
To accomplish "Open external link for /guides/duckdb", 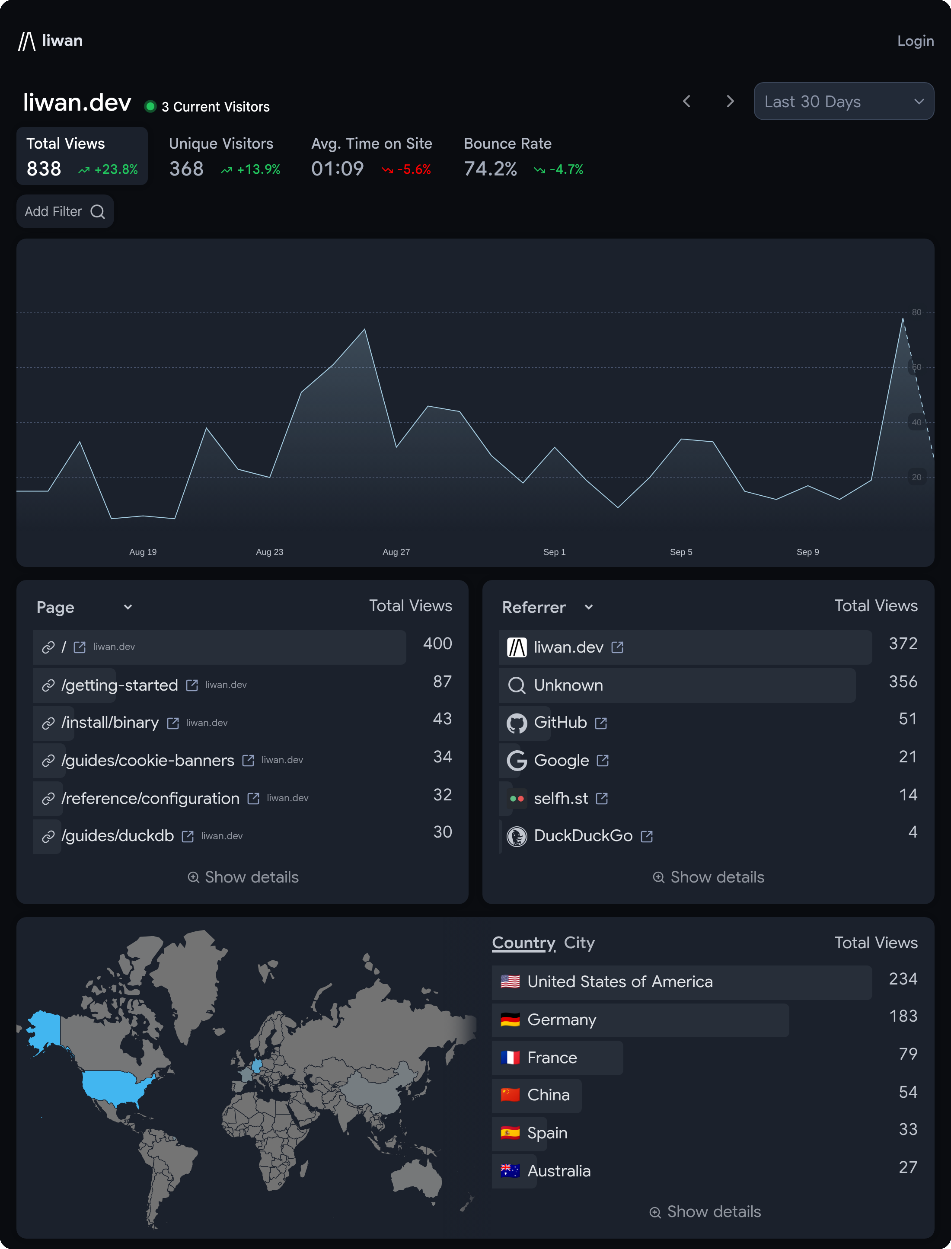I will (188, 836).
